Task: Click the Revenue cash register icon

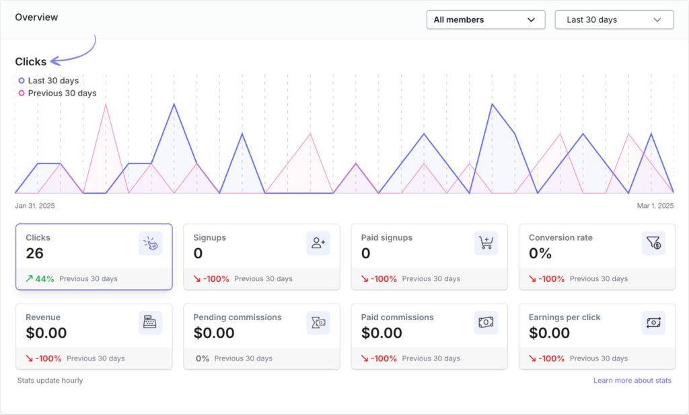Action: (x=150, y=323)
